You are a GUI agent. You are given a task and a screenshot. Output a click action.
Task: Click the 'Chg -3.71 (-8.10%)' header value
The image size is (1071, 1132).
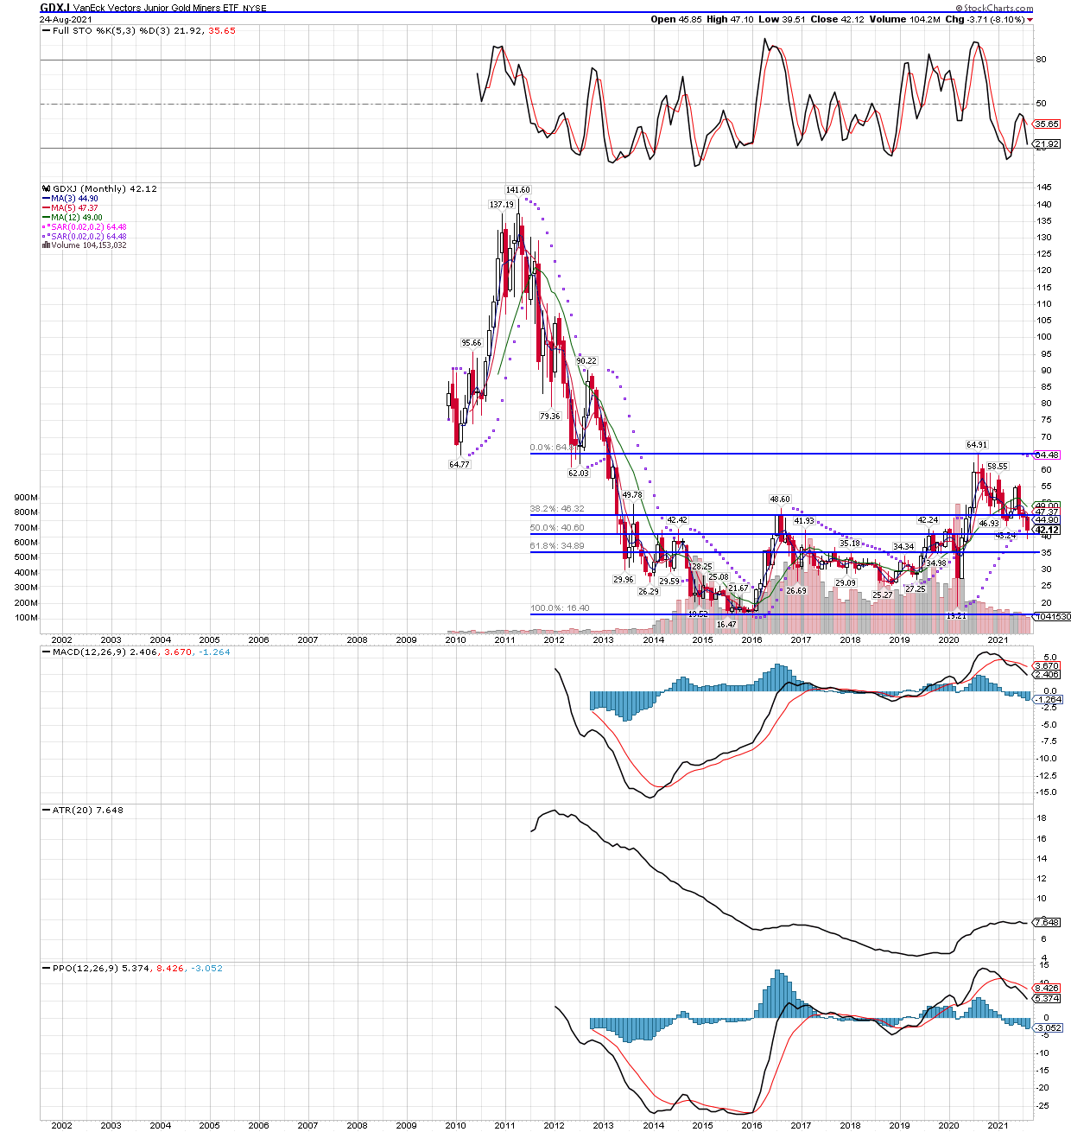(x=985, y=19)
